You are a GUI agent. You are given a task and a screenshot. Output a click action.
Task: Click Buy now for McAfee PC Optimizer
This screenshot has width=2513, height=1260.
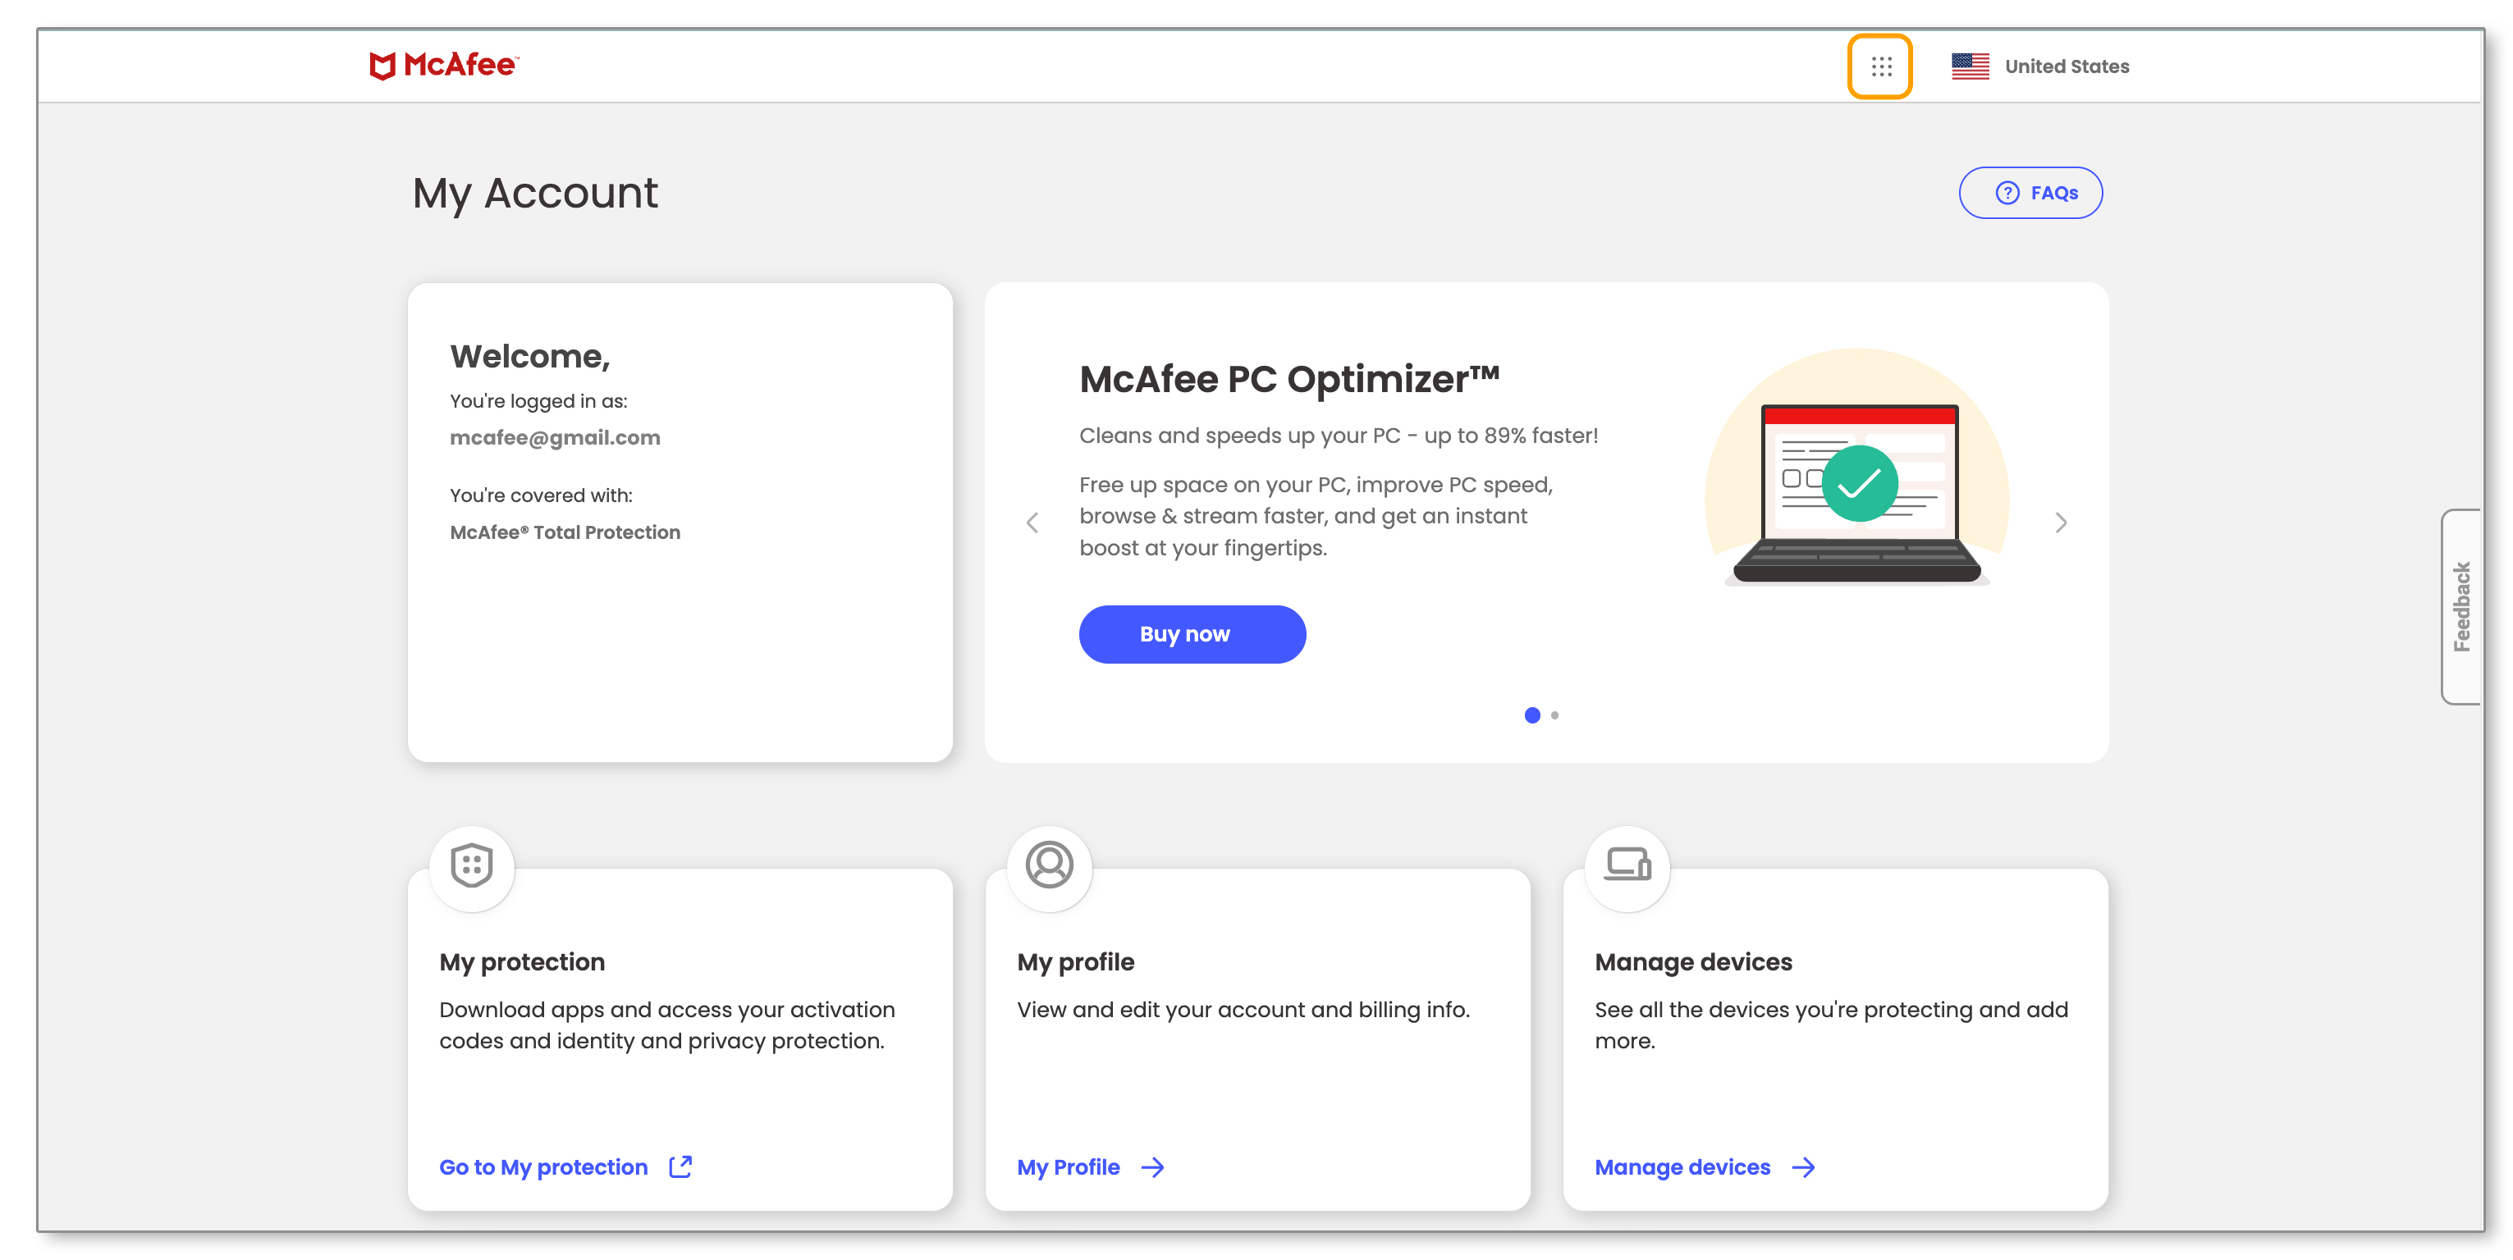(x=1191, y=634)
